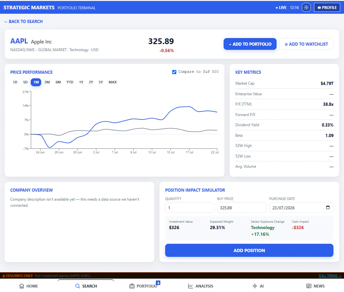The image size is (344, 292).
Task: Select the 5Y chart range
Action: tap(101, 82)
